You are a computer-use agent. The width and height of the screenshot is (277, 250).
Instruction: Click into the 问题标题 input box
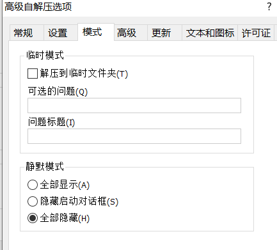[134, 136]
